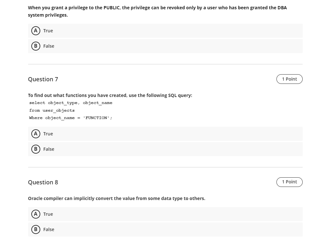Click the 'select object_type, object_name' code line
Image resolution: width=310 pixels, height=241 pixels.
pos(71,103)
